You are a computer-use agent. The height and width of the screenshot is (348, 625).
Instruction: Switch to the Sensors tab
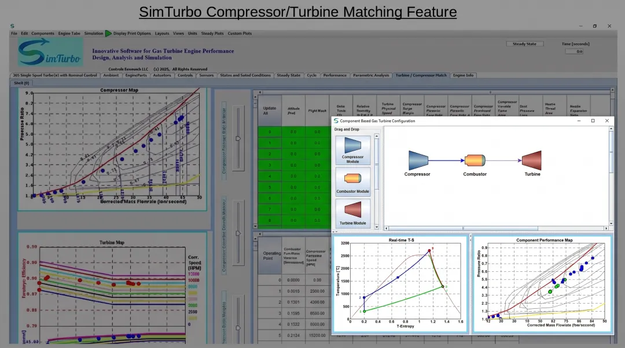tap(207, 75)
